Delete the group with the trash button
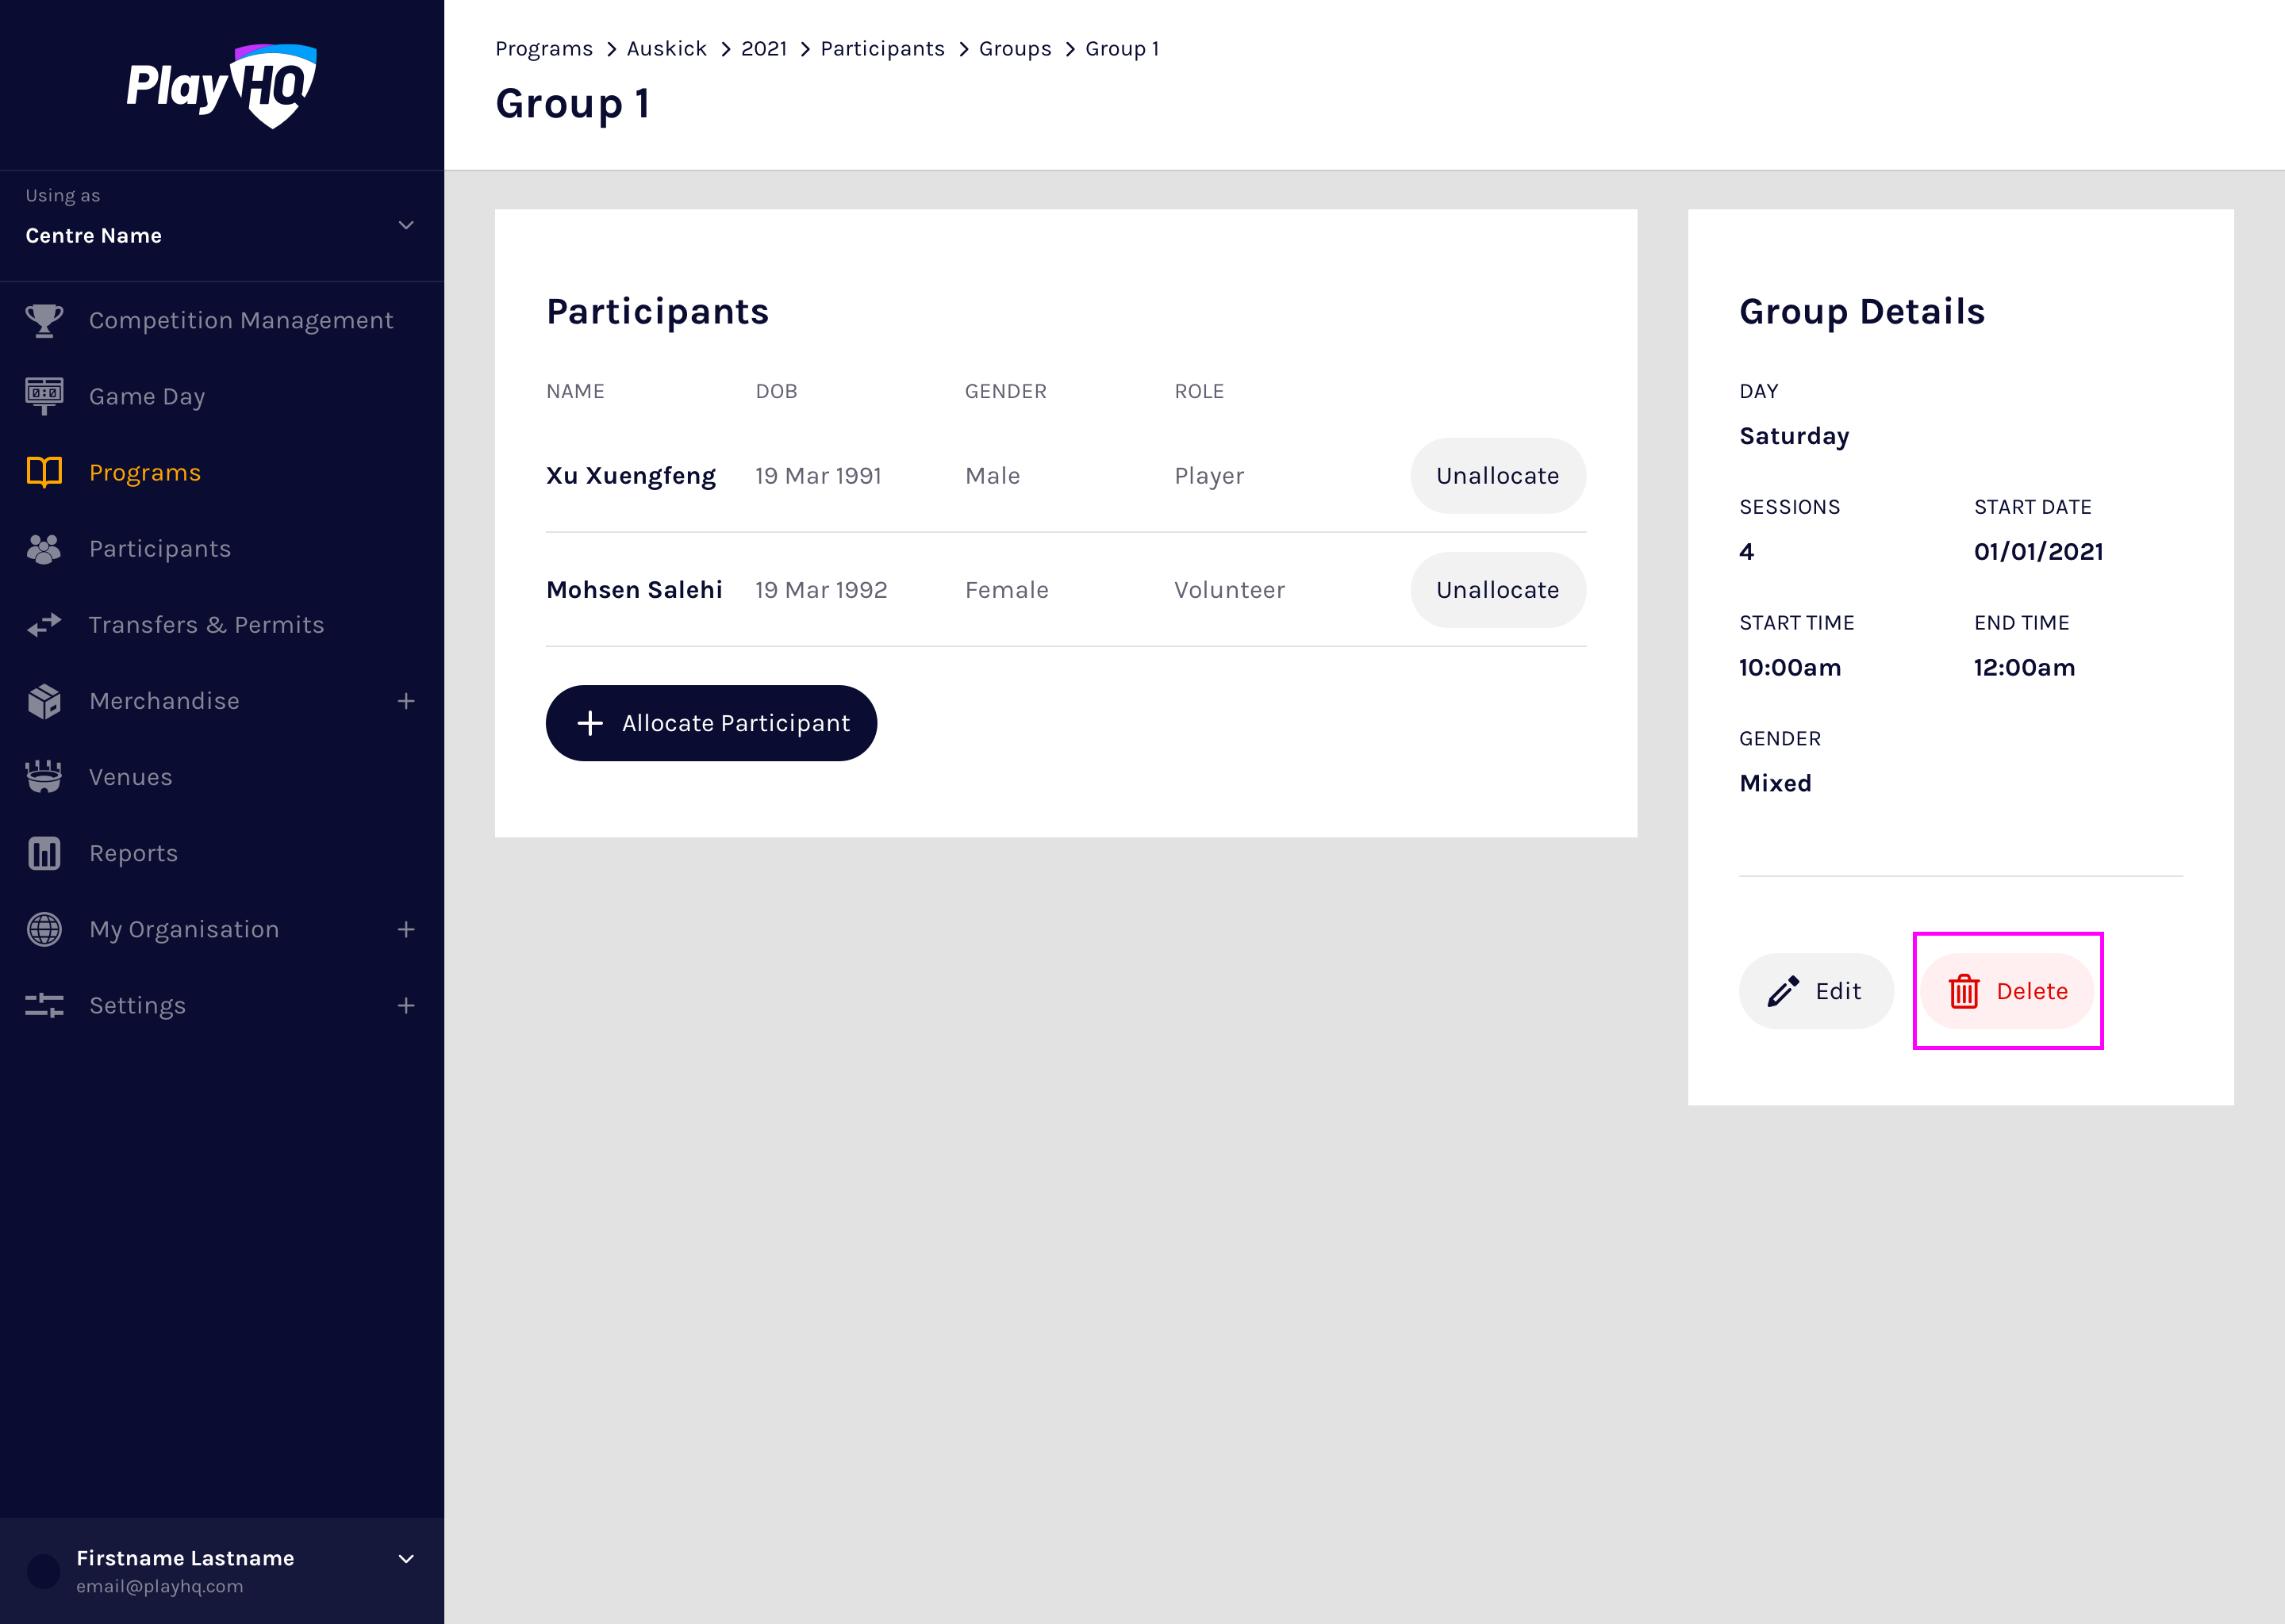This screenshot has height=1624, width=2285. [2007, 991]
